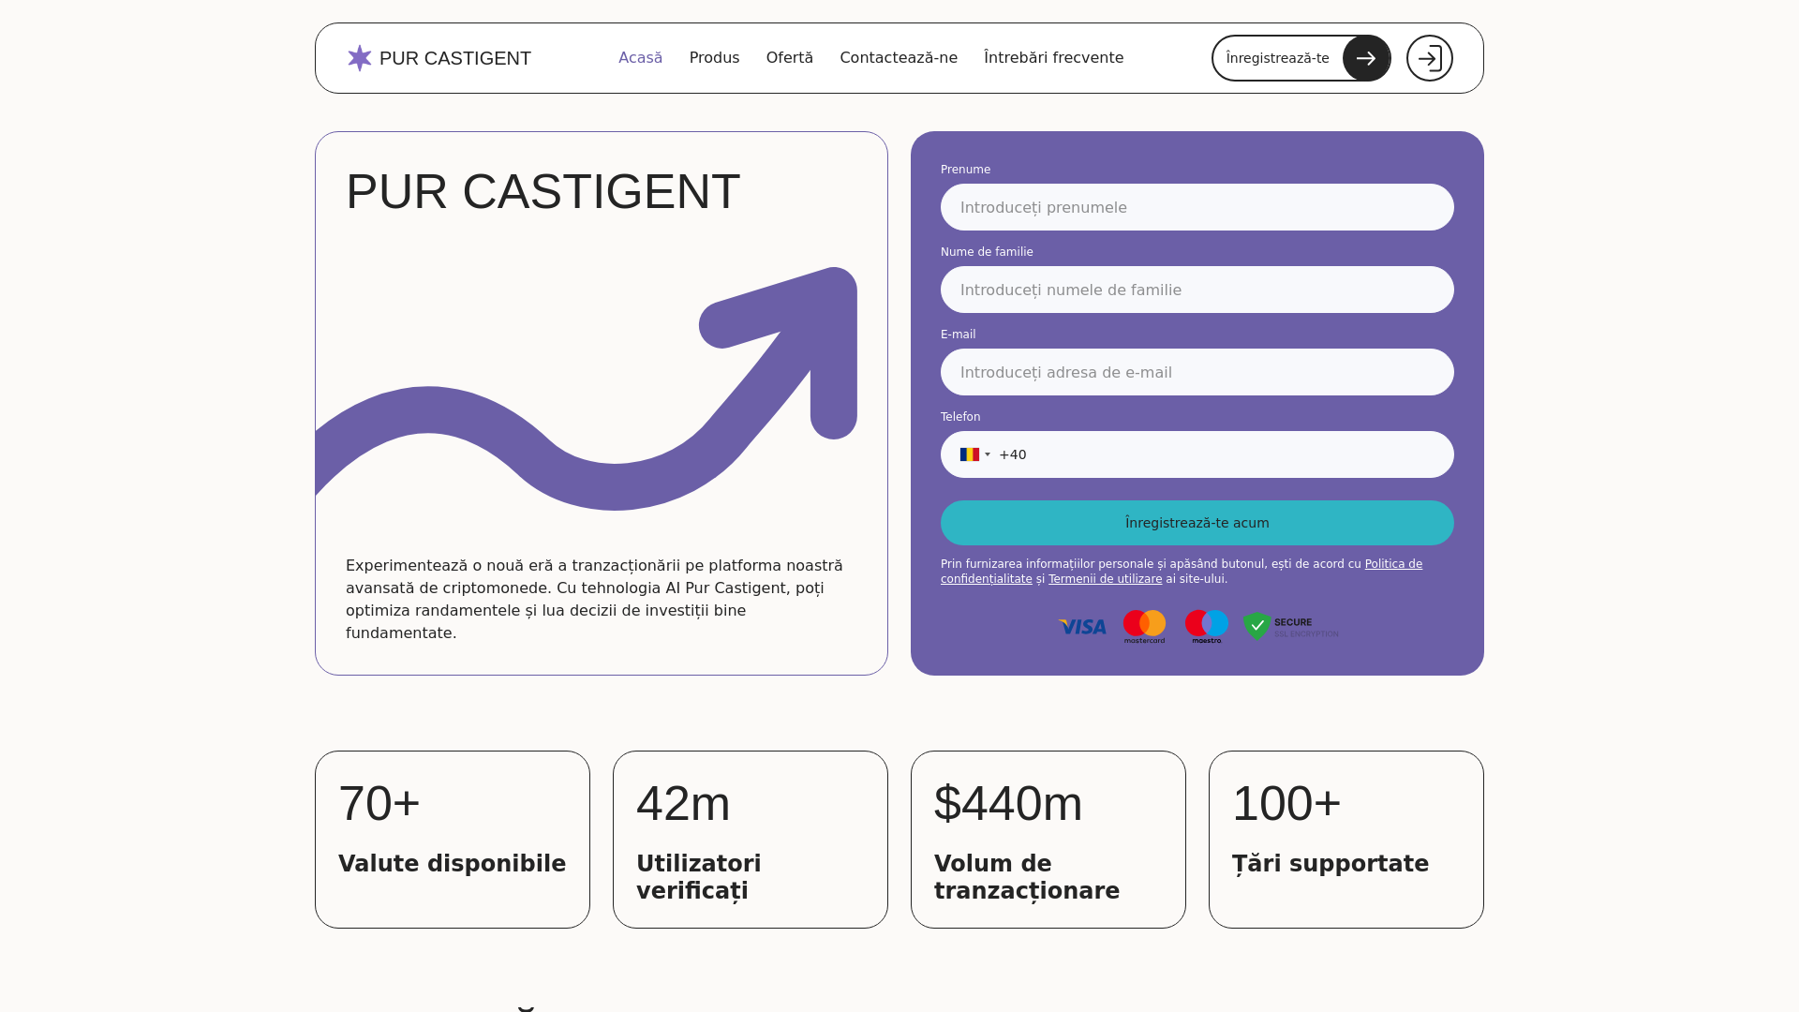Screen dimensions: 1799x1012
Task: Click the '$440m' statistic text
Action: [1008, 804]
